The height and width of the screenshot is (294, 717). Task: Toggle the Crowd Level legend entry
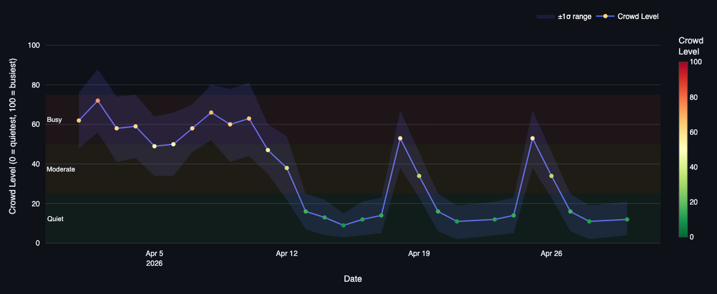tap(628, 17)
